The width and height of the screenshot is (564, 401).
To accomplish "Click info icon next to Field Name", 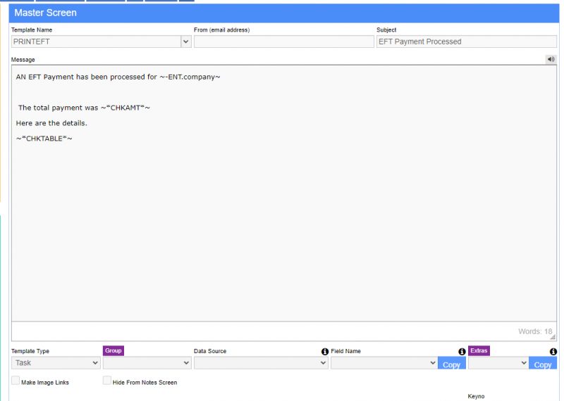I will click(462, 351).
